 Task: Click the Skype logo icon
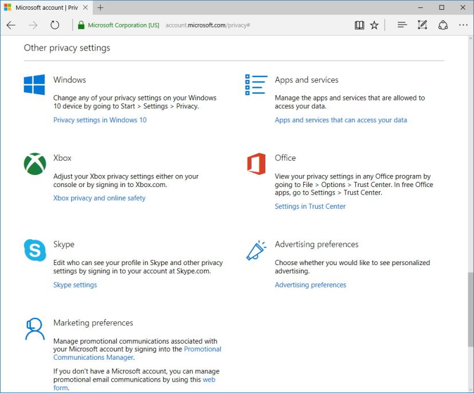(x=35, y=250)
